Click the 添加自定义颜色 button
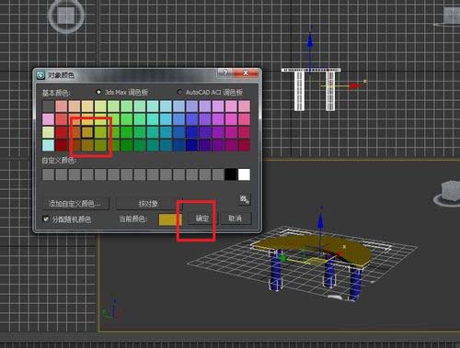The image size is (460, 348). pyautogui.click(x=75, y=204)
